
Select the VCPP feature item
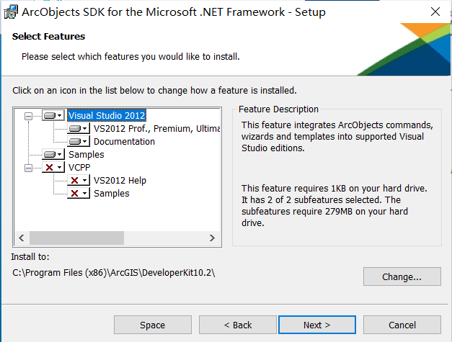[x=79, y=167]
